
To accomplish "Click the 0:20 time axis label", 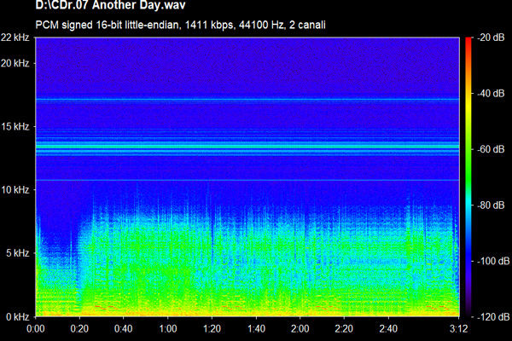I will (x=79, y=328).
